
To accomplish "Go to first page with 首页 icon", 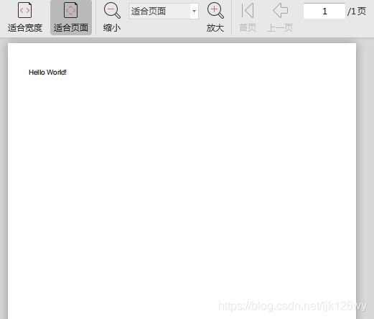I will [248, 10].
